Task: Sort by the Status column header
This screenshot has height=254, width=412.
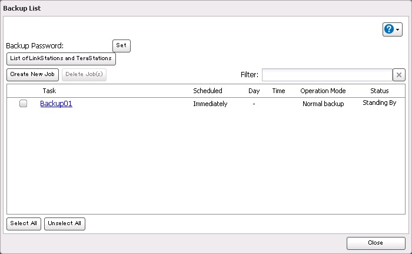Action: pos(379,91)
